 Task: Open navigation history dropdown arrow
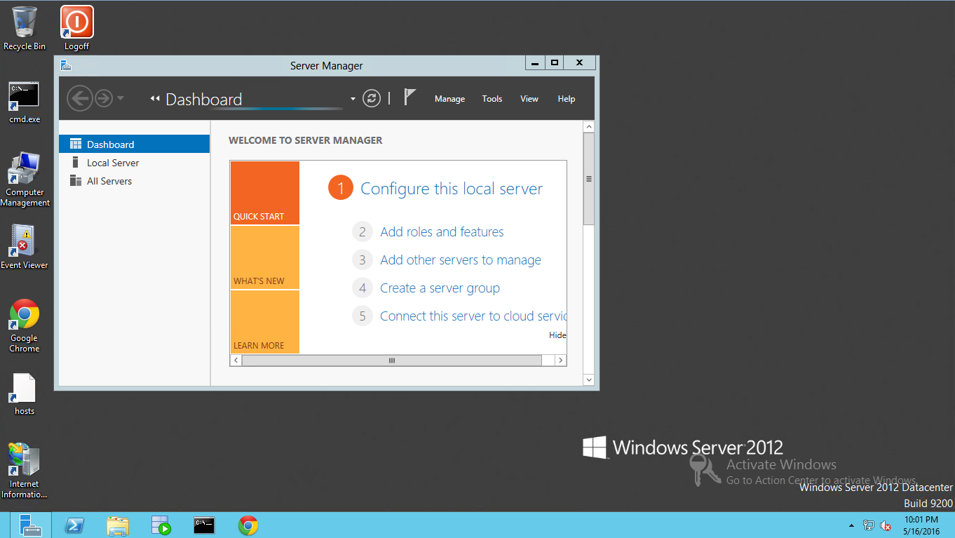pyautogui.click(x=121, y=98)
